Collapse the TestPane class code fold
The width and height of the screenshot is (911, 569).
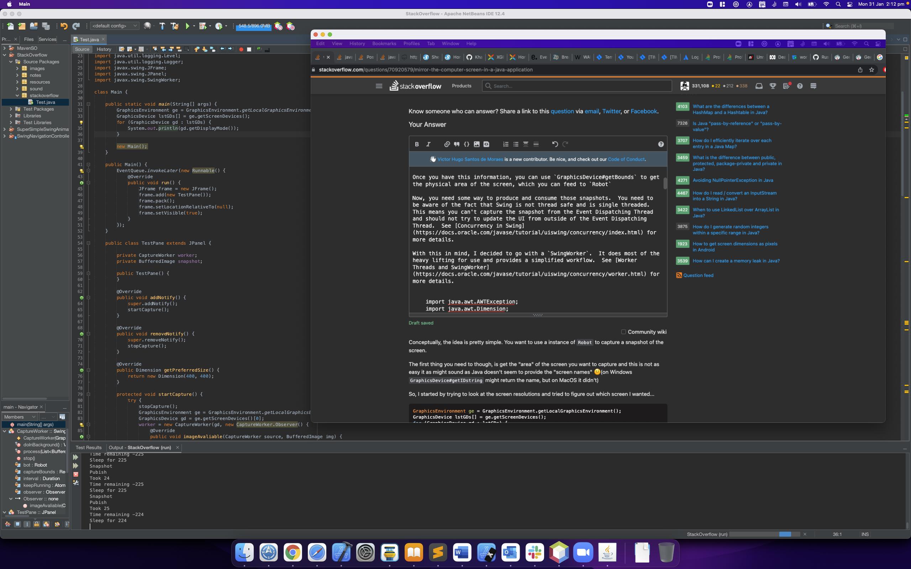click(89, 243)
